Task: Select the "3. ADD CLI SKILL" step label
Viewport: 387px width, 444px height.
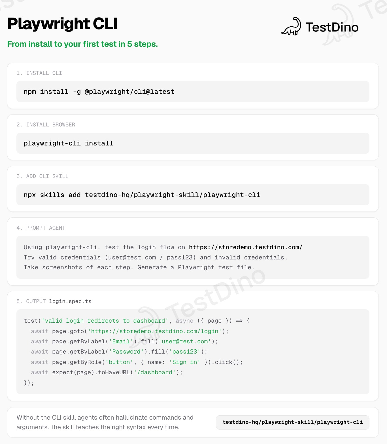Action: pos(42,176)
